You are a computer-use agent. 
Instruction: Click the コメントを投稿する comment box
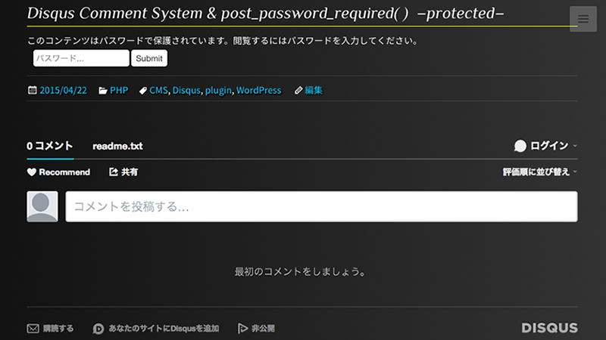(321, 206)
